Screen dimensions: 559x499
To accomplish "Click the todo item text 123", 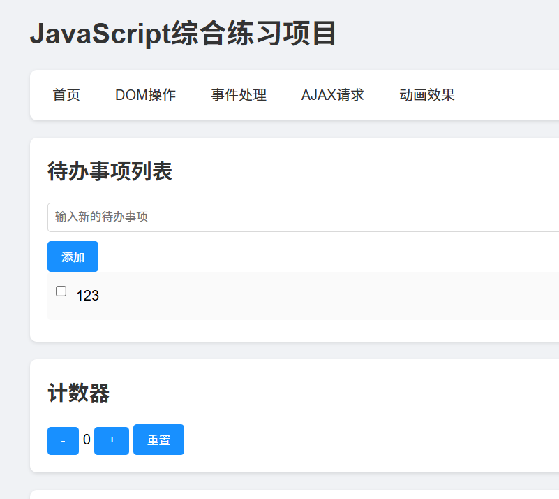I will tap(88, 296).
